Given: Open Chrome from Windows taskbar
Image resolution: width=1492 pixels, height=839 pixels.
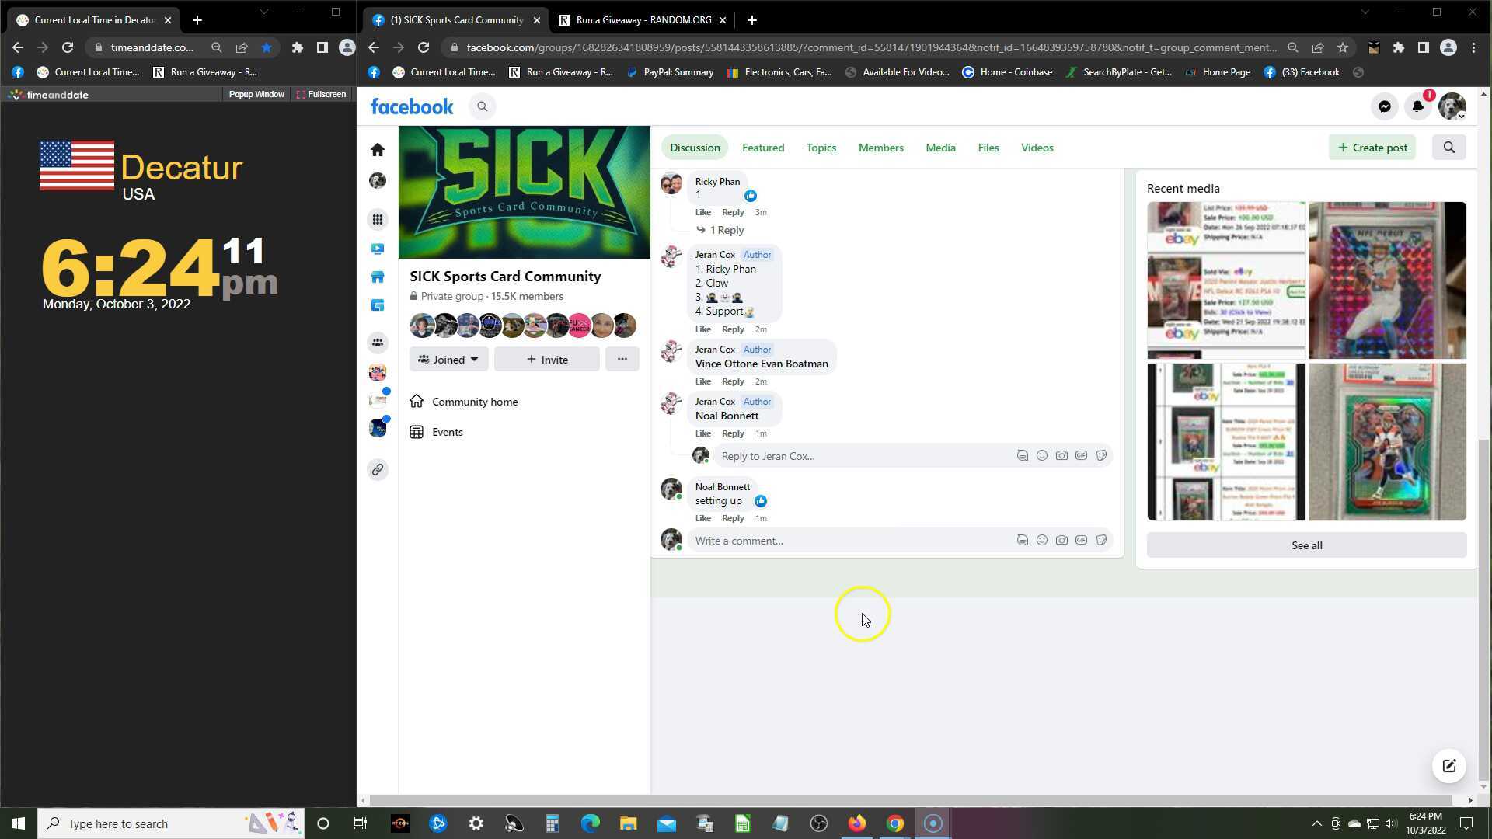Looking at the screenshot, I should 895,823.
